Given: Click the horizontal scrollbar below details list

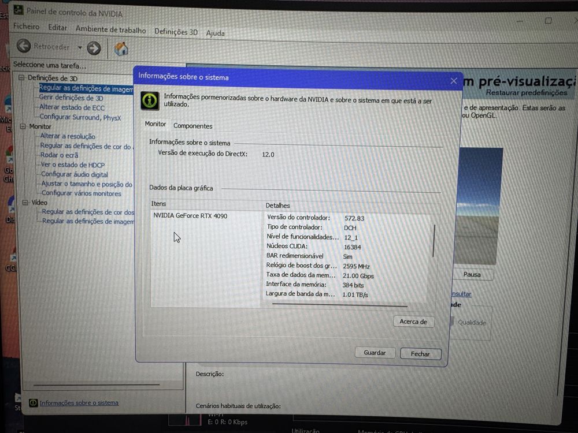Looking at the screenshot, I should pyautogui.click(x=339, y=305).
